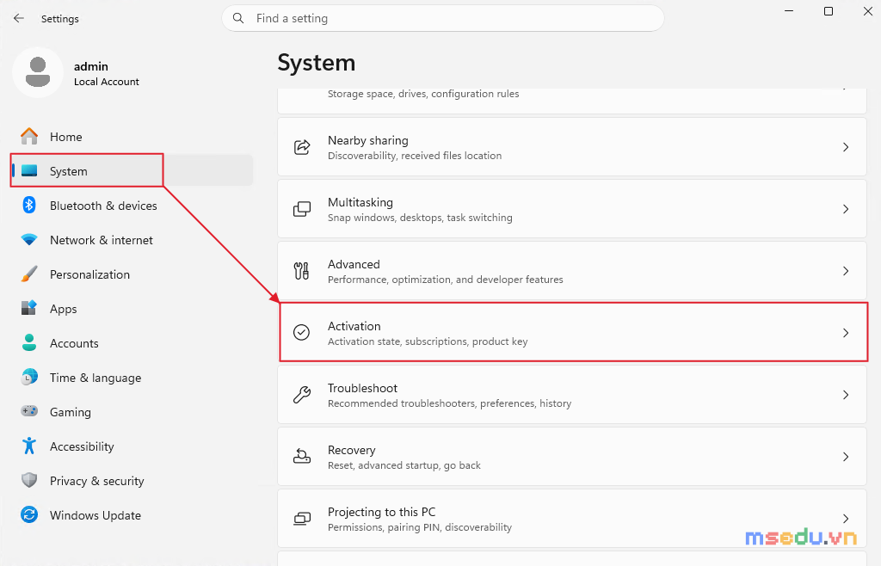The image size is (881, 566).
Task: Click the Bluetooth icon in sidebar
Action: click(x=29, y=205)
